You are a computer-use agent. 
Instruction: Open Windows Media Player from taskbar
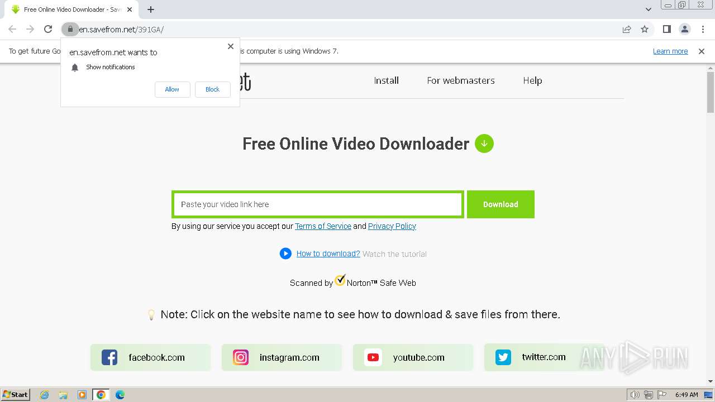82,395
